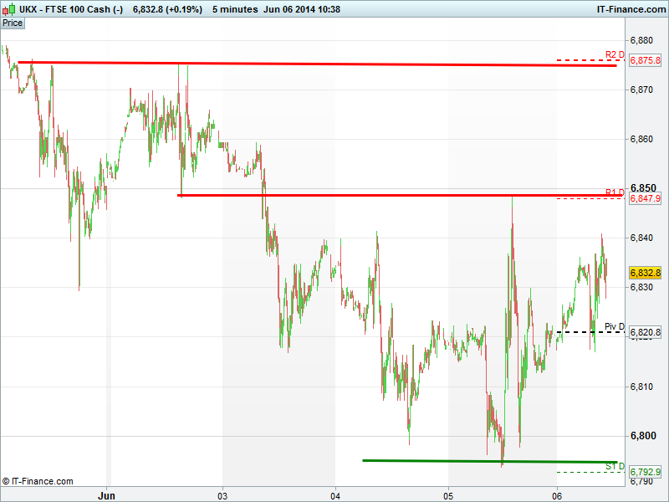Viewport: 669px width, 502px height.
Task: Click the 6,880 price axis label
Action: pos(641,40)
